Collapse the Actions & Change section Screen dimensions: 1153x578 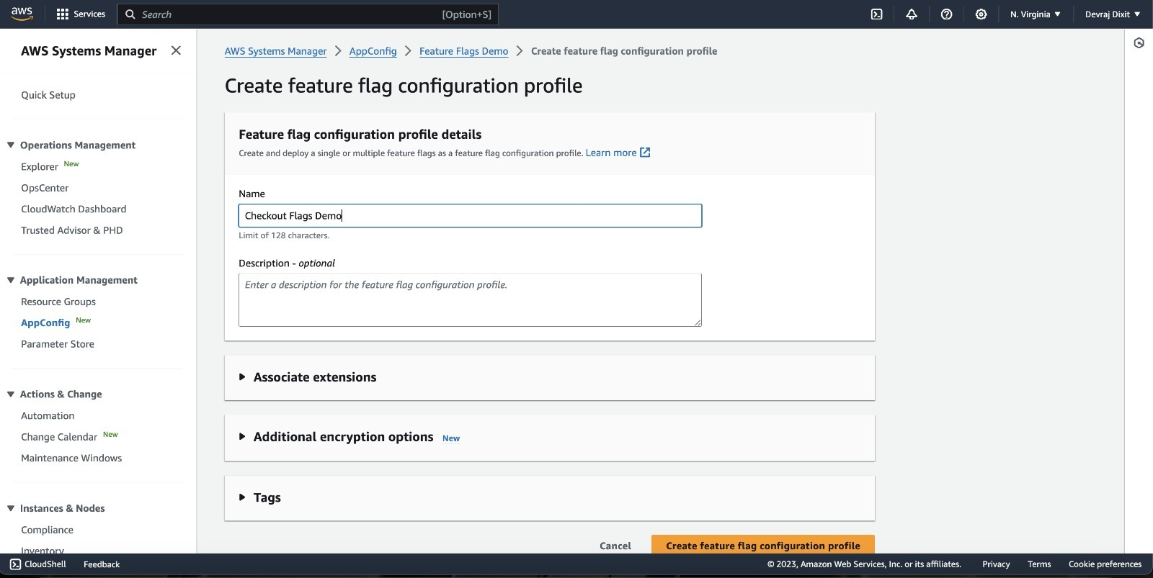(11, 394)
